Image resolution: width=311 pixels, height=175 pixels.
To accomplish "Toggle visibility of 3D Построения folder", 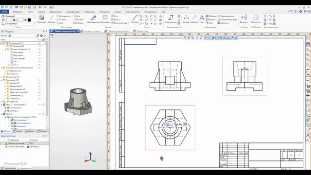I will tap(39, 43).
